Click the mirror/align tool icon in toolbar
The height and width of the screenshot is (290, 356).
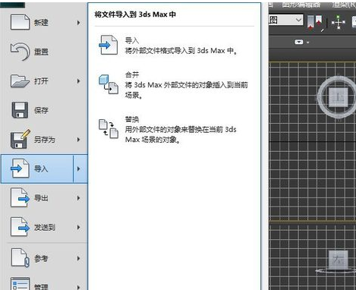(x=314, y=23)
